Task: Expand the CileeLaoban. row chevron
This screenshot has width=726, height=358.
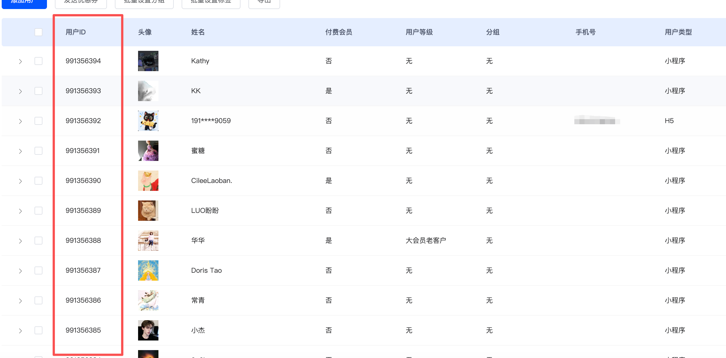Action: click(x=20, y=181)
